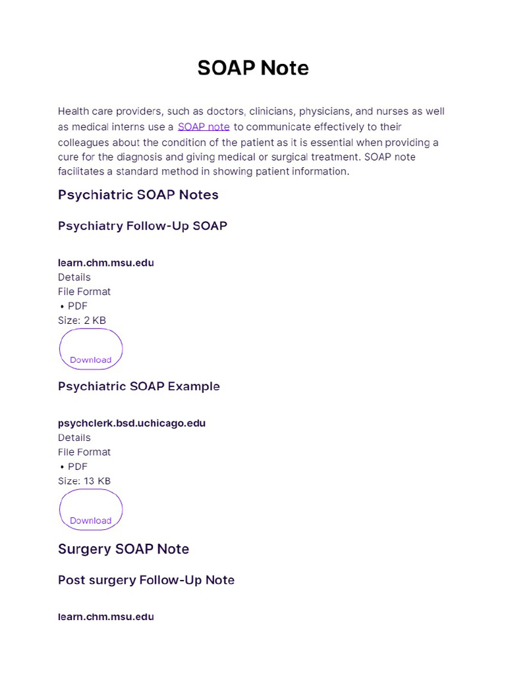This screenshot has width=506, height=674.
Task: Click the main "SOAP Note" page title
Action: click(253, 68)
